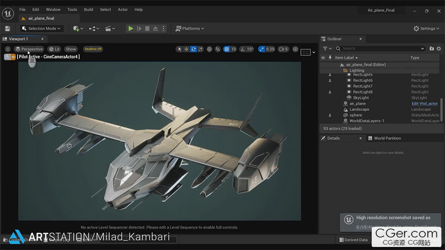
Task: Toggle the Realtime Off indicator
Action: [93, 49]
